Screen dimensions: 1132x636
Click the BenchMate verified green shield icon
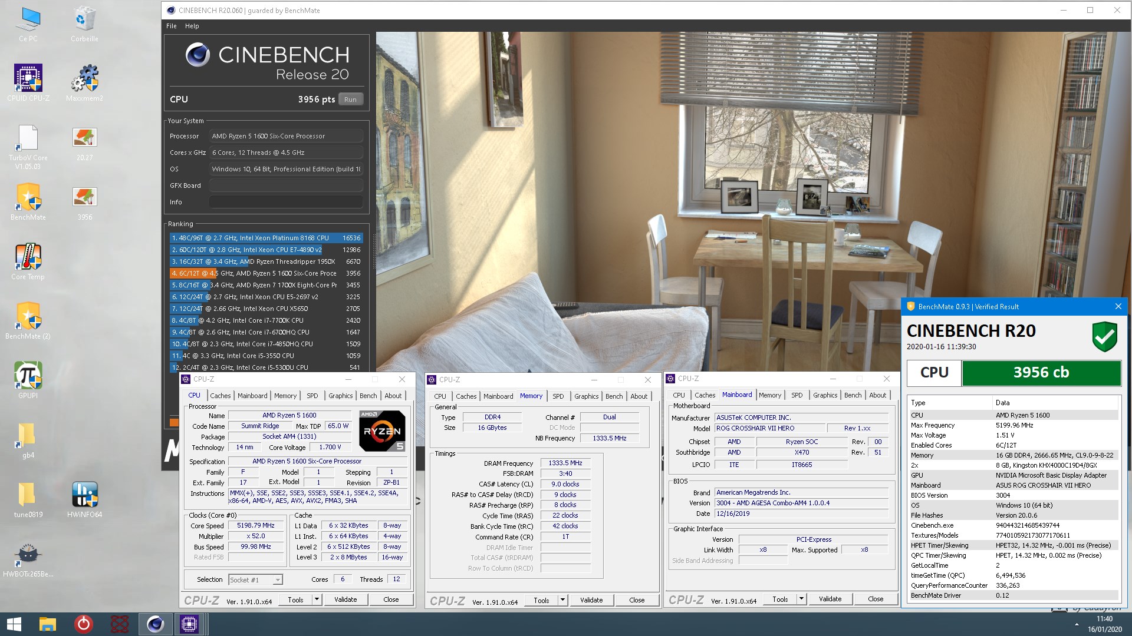click(1104, 337)
